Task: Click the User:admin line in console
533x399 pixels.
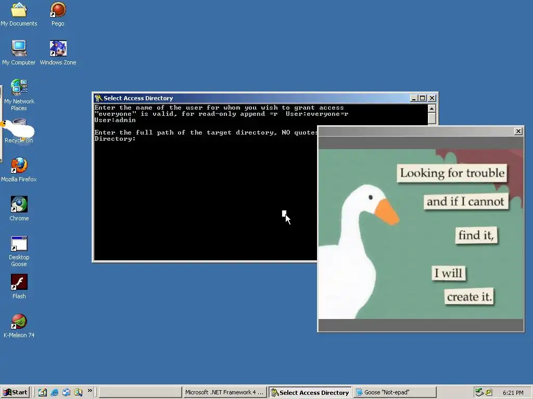Action: (x=115, y=120)
